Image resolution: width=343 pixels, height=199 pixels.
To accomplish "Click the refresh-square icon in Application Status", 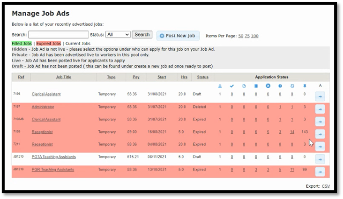I will (x=292, y=86).
